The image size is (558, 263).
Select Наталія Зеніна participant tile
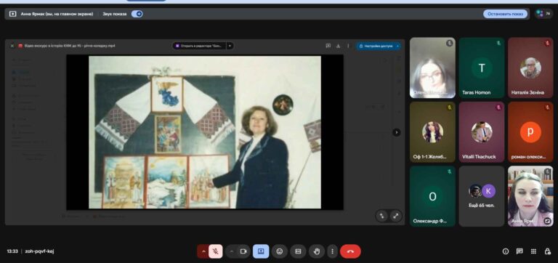530,68
